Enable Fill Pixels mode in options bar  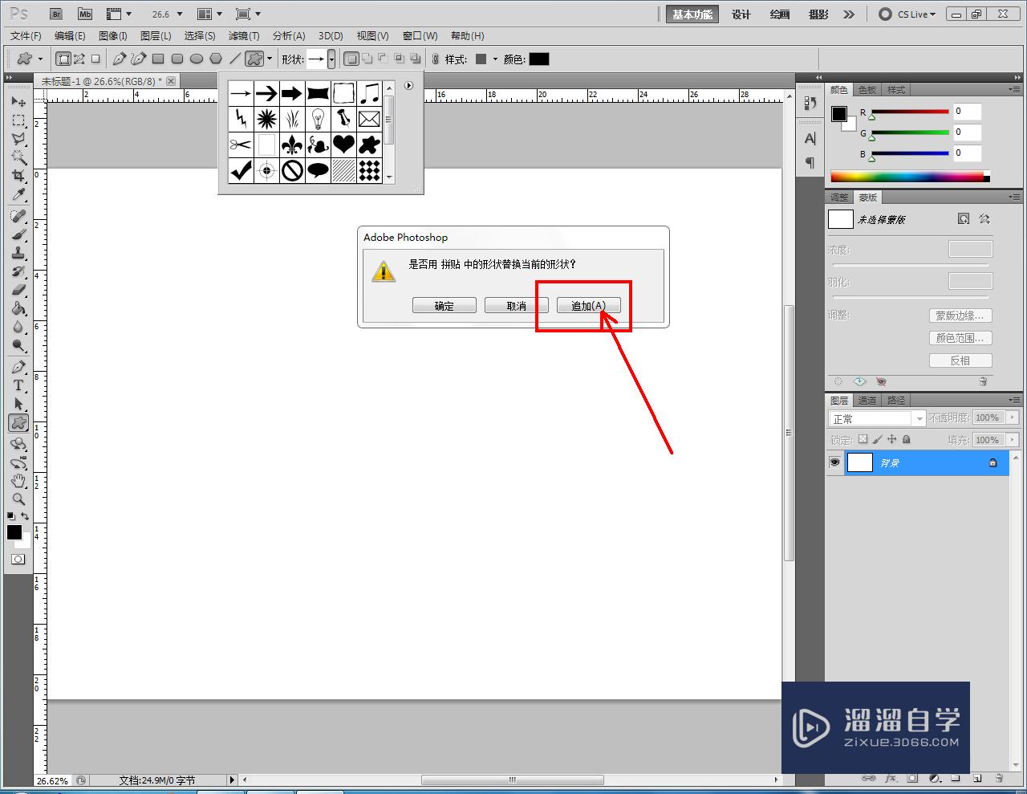(95, 59)
